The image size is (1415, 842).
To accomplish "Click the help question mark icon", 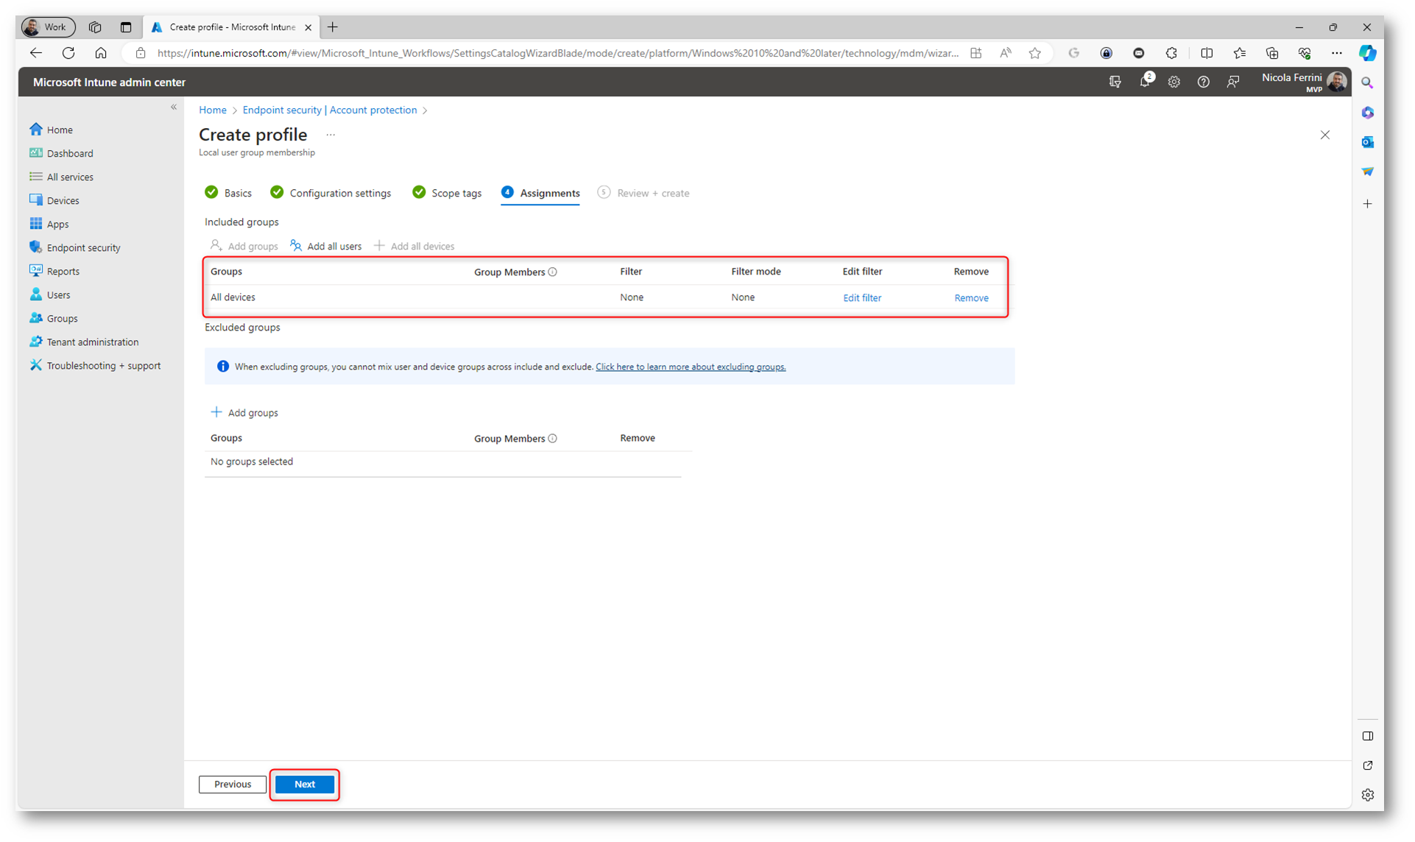I will click(1203, 82).
